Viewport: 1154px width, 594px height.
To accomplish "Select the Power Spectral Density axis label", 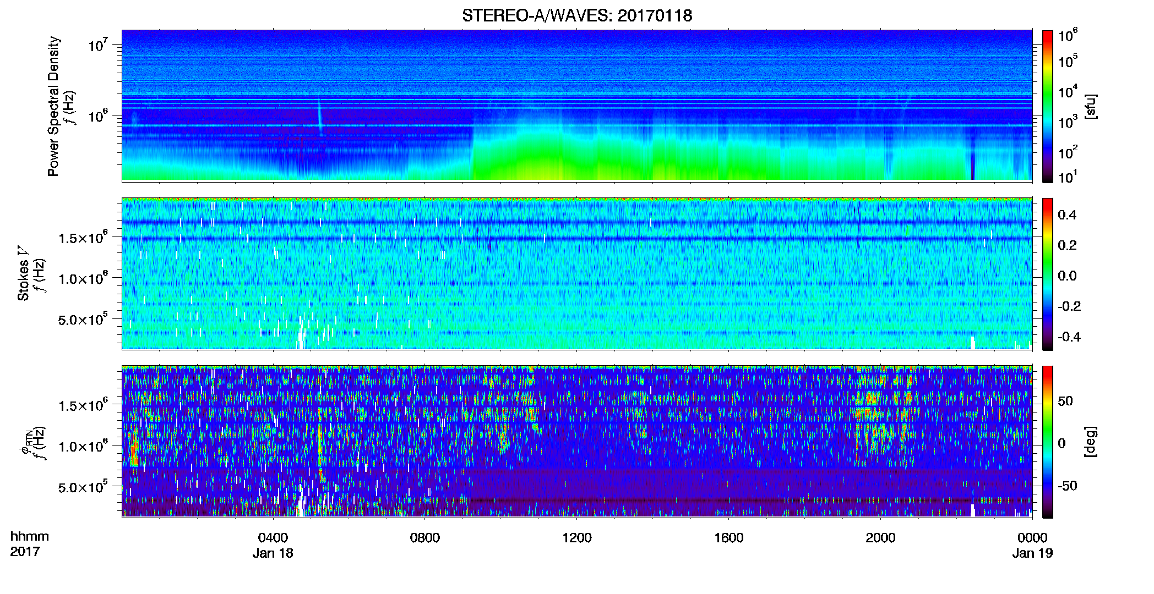I will (x=53, y=106).
